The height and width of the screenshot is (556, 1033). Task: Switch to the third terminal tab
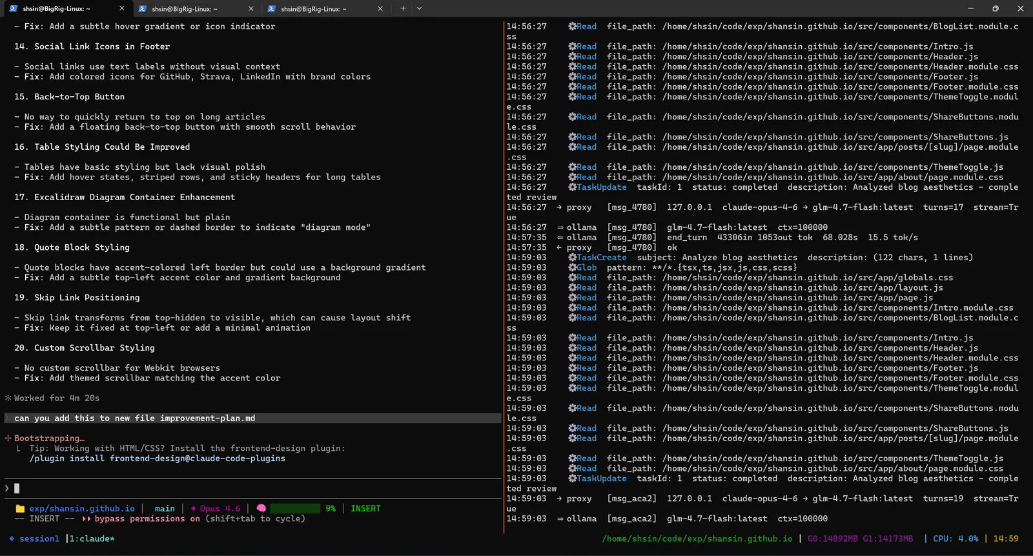(314, 8)
